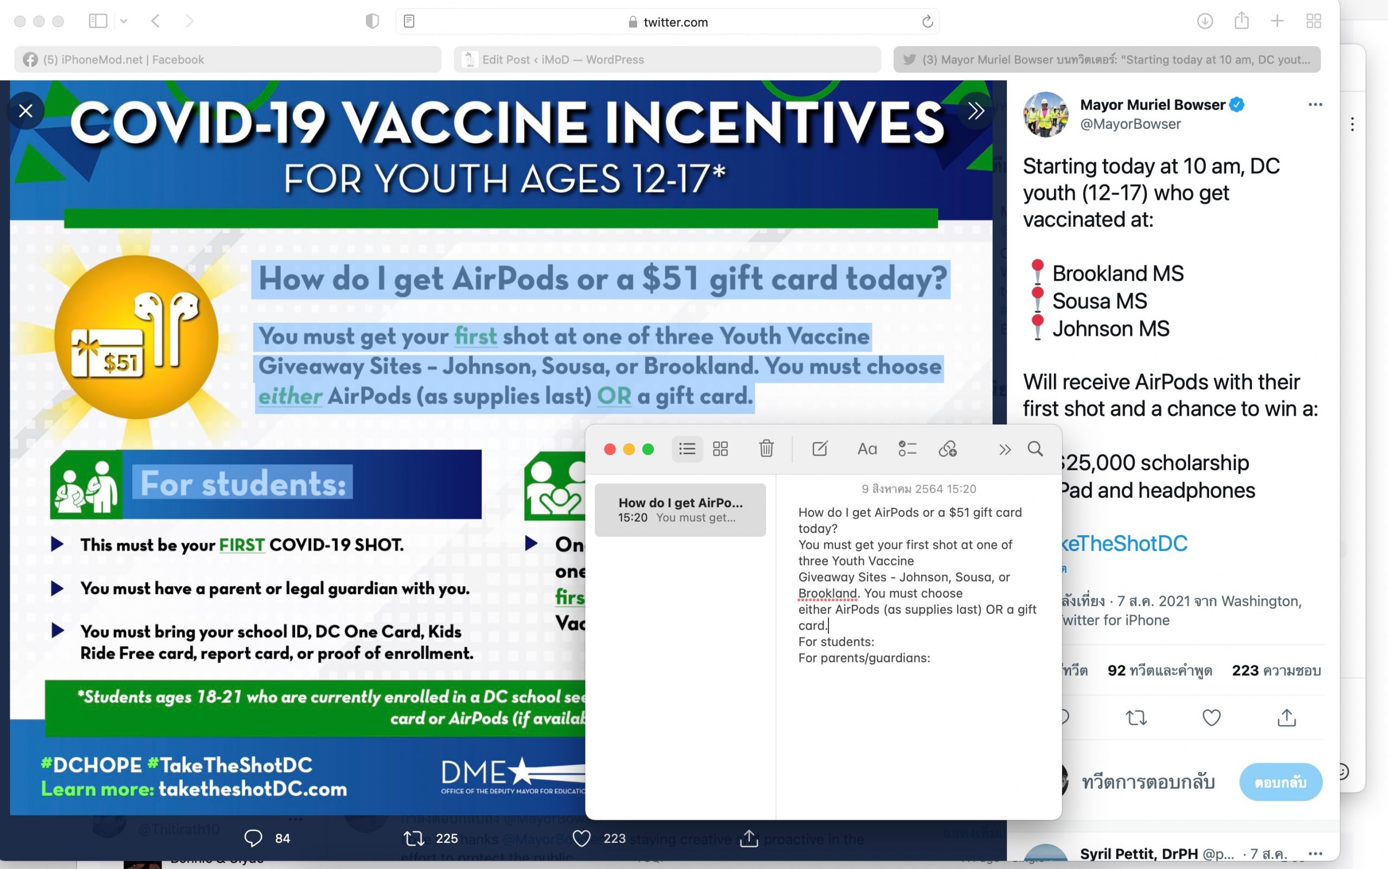Search notes with the magnifier icon
The height and width of the screenshot is (869, 1388).
pyautogui.click(x=1035, y=449)
